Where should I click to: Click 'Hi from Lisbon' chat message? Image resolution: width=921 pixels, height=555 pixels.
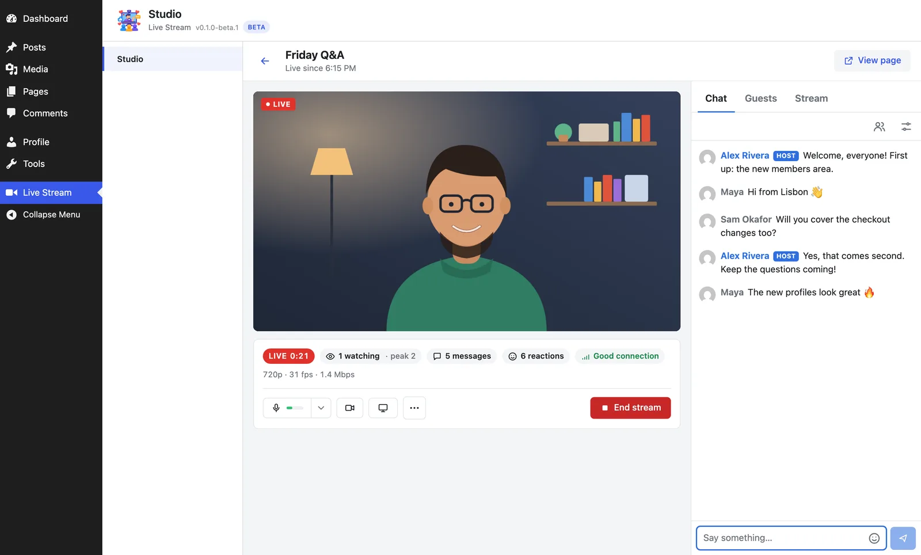[785, 192]
